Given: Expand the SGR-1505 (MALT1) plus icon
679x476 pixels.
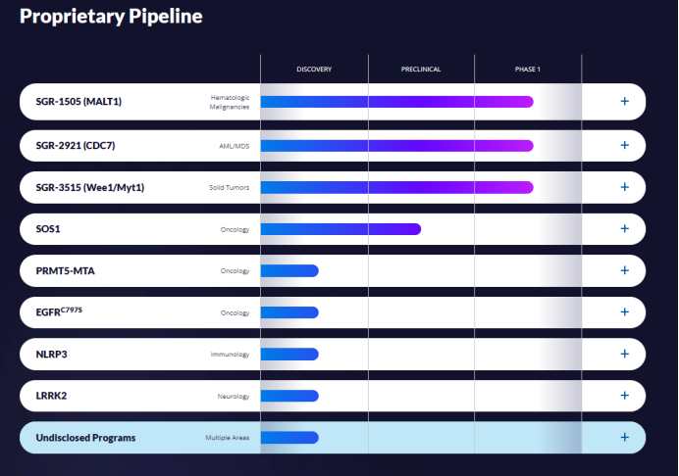Looking at the screenshot, I should pos(624,102).
